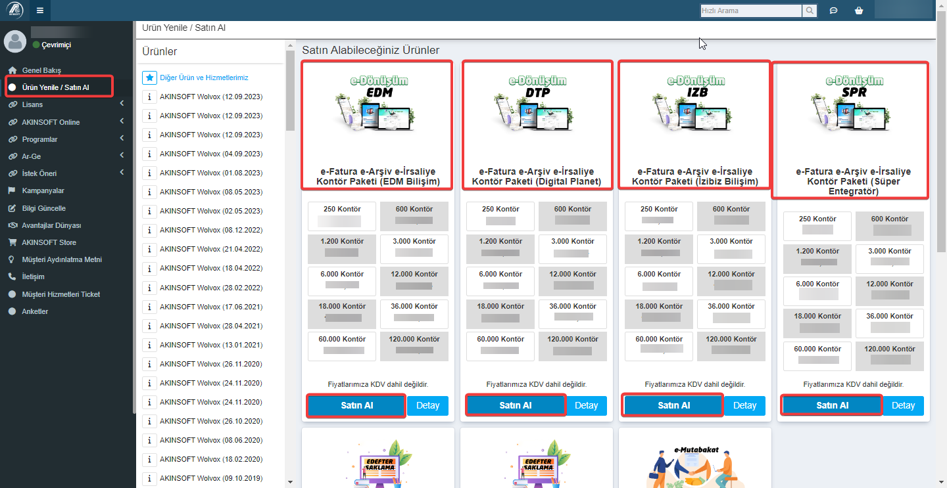Viewport: 947px width, 488px height.
Task: Click the "Çevrimiçi" status under the avatar
Action: [x=52, y=45]
